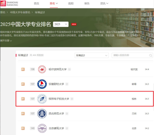
Task: Open the 西北师范大学 name link
Action: 56,113
